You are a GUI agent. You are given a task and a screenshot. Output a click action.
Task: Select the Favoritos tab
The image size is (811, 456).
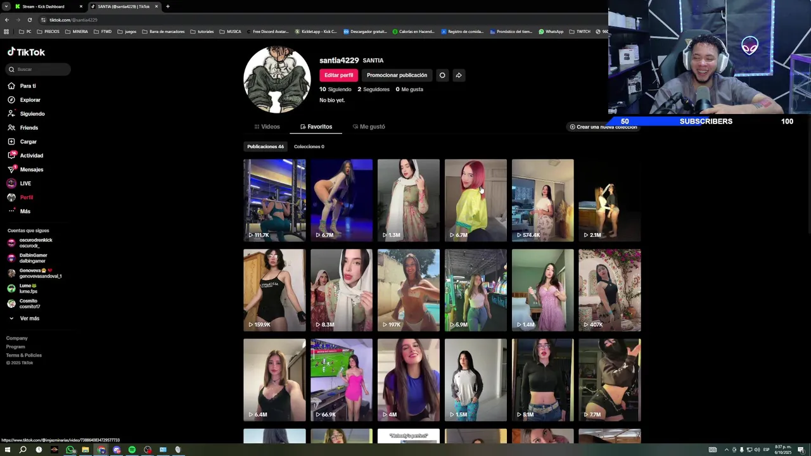pos(316,127)
